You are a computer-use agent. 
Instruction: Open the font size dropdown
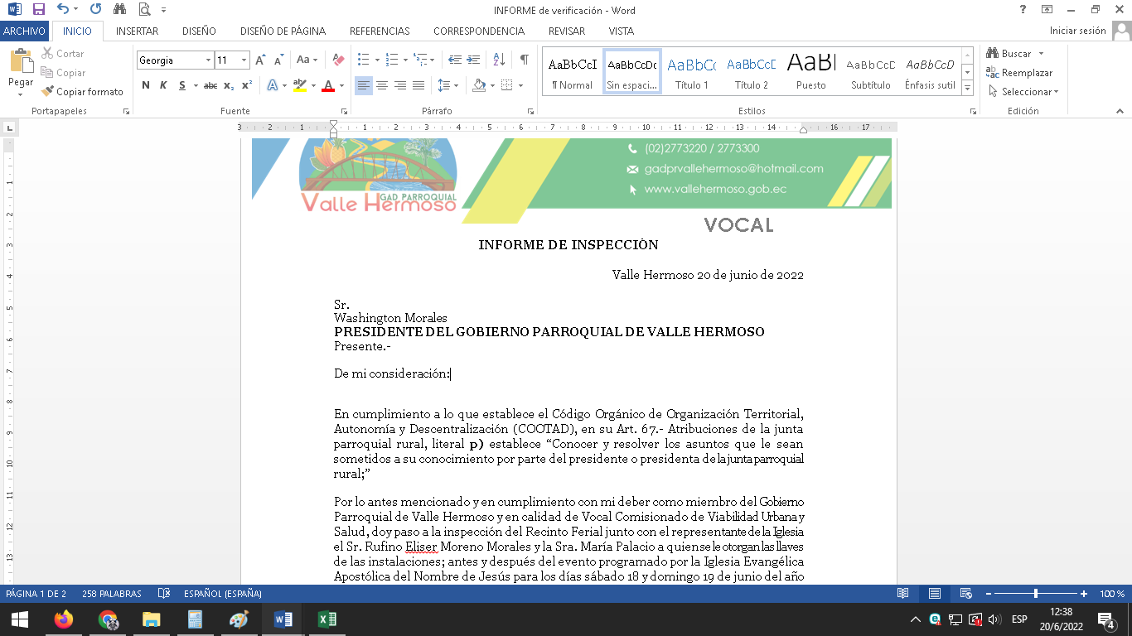tap(244, 60)
